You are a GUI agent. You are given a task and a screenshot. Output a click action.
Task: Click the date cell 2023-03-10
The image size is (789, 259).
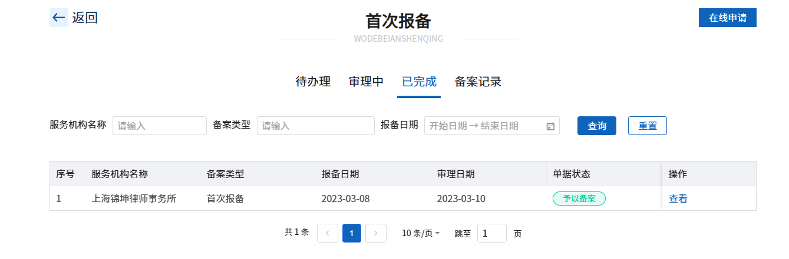pos(461,199)
